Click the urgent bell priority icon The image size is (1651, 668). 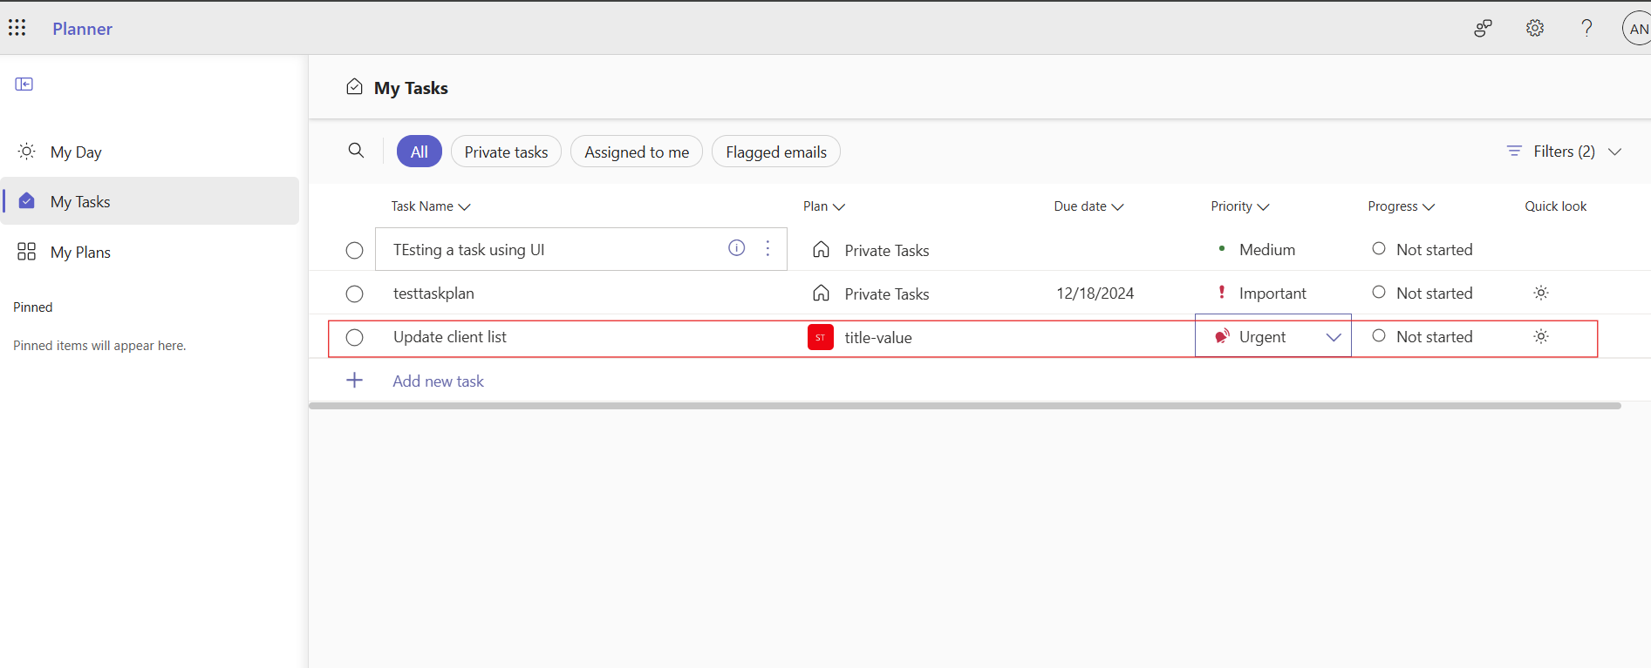click(1222, 336)
